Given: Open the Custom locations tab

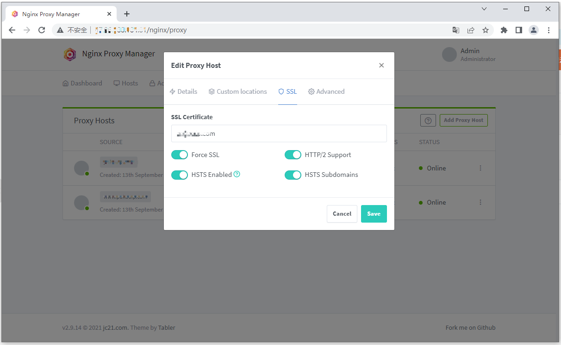Looking at the screenshot, I should click(x=237, y=91).
